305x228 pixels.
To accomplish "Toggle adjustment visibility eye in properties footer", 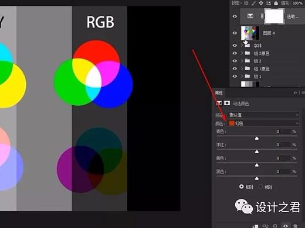I will pyautogui.click(x=286, y=226).
